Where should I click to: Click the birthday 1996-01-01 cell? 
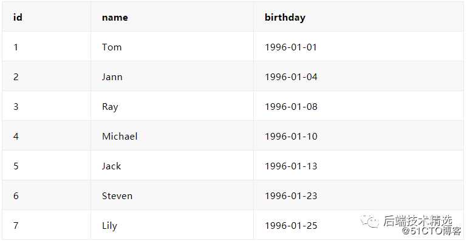[x=358, y=47]
